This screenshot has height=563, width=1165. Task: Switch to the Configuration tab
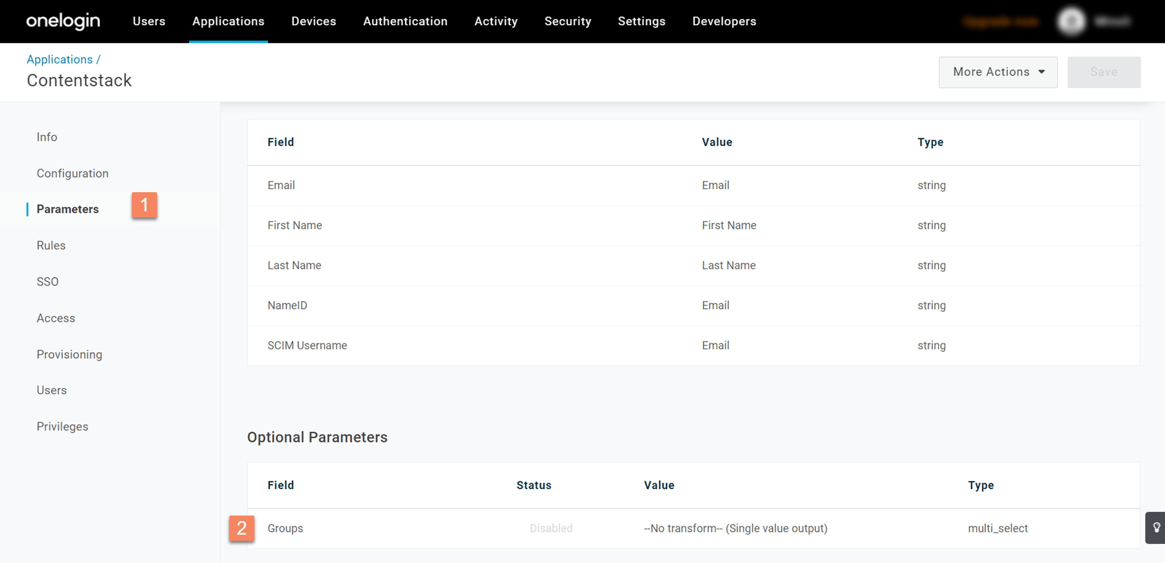(x=73, y=173)
